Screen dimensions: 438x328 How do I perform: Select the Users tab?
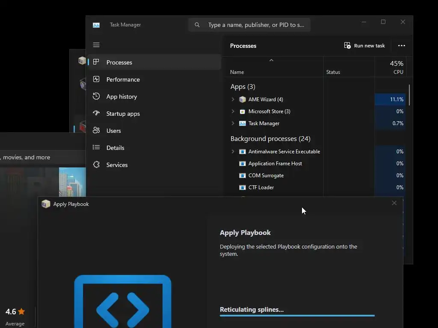click(x=154, y=131)
